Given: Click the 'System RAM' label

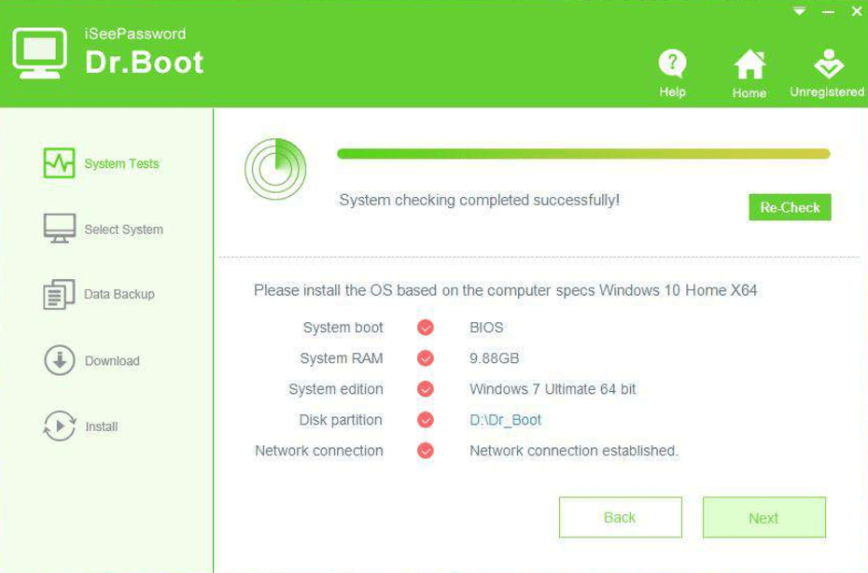Looking at the screenshot, I should (342, 358).
